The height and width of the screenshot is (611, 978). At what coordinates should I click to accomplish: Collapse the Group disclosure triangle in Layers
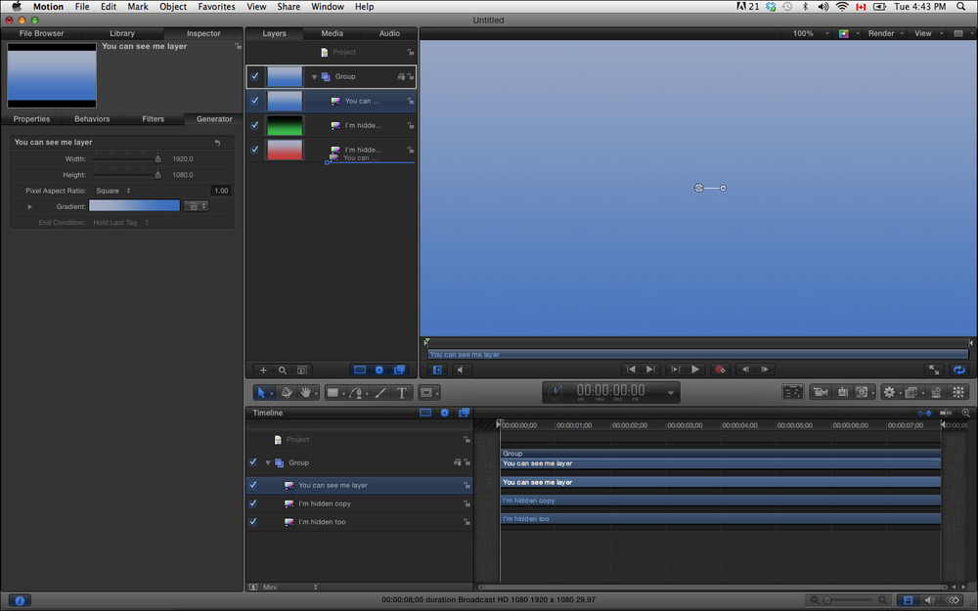click(x=314, y=76)
